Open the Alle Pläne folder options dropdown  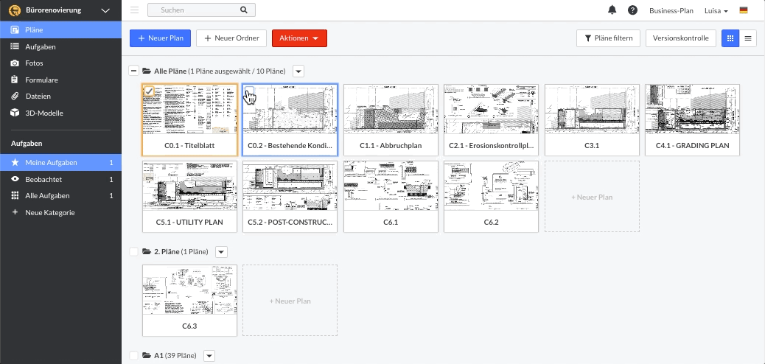(x=298, y=71)
